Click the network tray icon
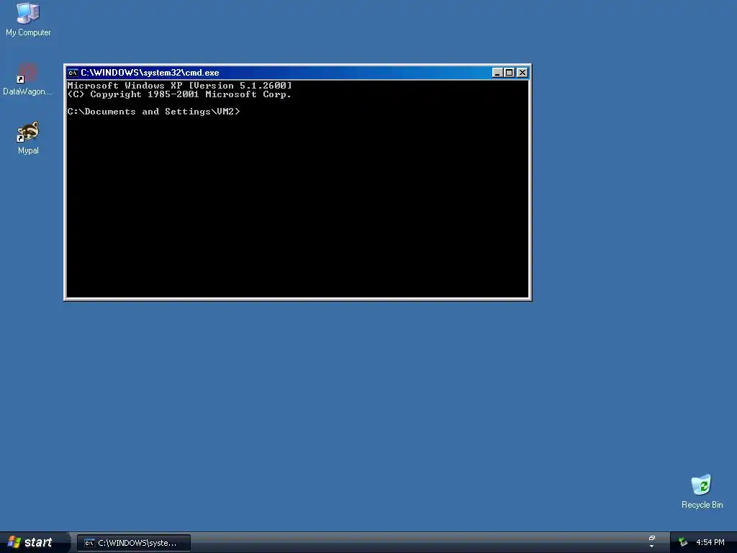 click(682, 543)
